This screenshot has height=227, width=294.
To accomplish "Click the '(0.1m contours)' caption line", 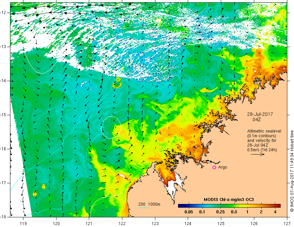I will click(x=262, y=136).
